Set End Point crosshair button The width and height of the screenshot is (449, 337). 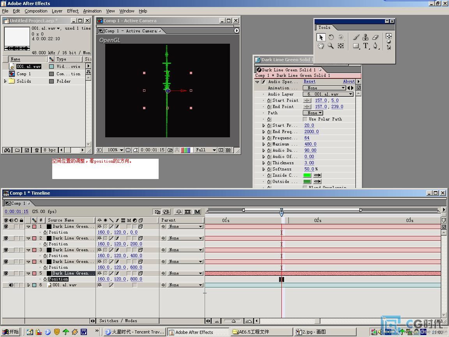click(307, 106)
